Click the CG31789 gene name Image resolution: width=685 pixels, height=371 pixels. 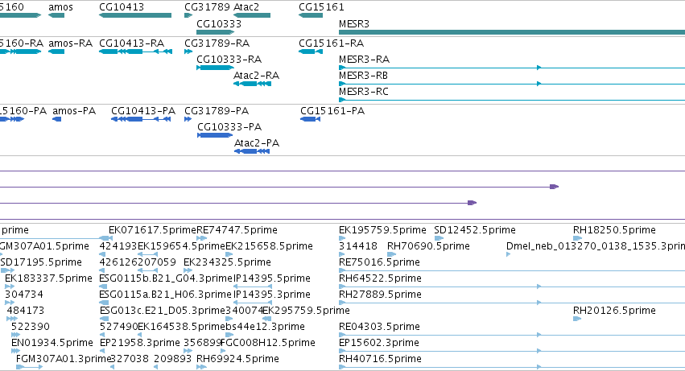[x=207, y=7]
